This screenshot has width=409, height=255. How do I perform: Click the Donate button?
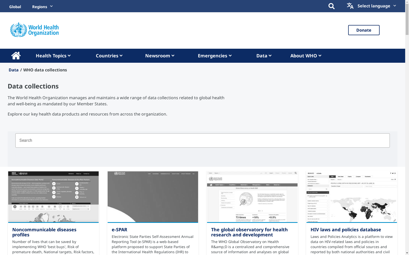[364, 30]
